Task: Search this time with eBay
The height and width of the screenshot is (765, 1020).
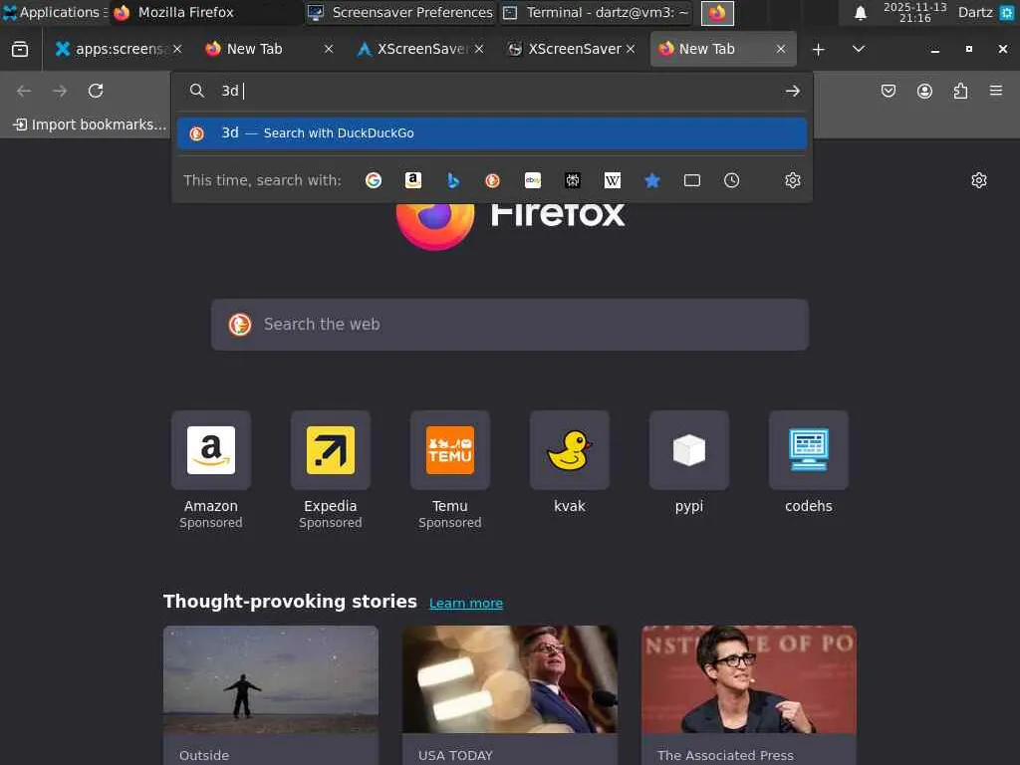Action: click(x=533, y=180)
